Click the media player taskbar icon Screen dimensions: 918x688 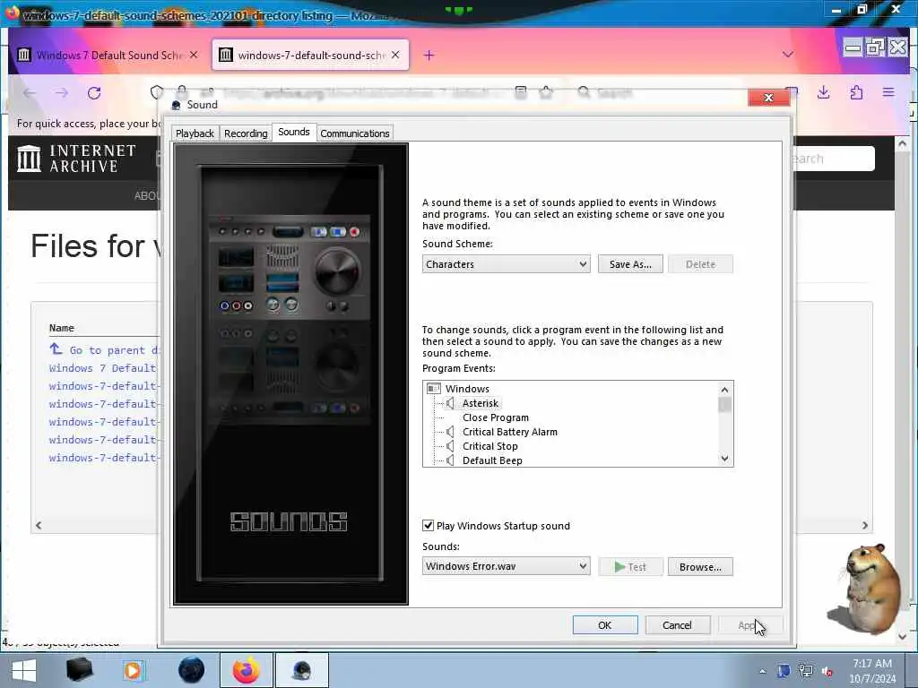[x=133, y=670]
